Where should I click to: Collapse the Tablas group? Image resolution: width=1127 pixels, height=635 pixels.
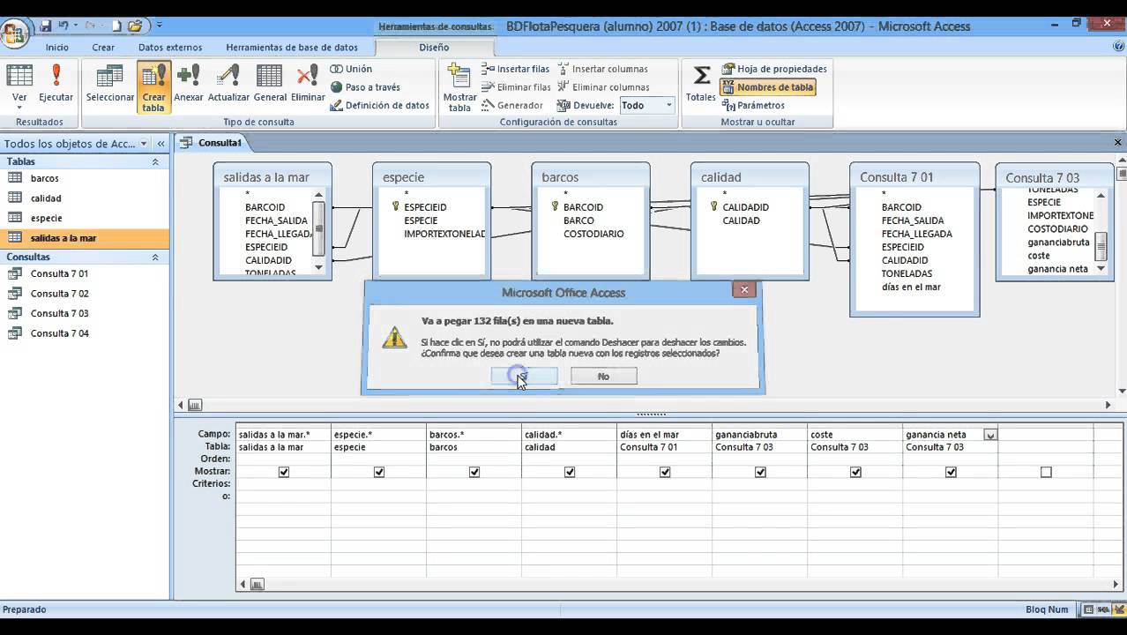tap(155, 162)
